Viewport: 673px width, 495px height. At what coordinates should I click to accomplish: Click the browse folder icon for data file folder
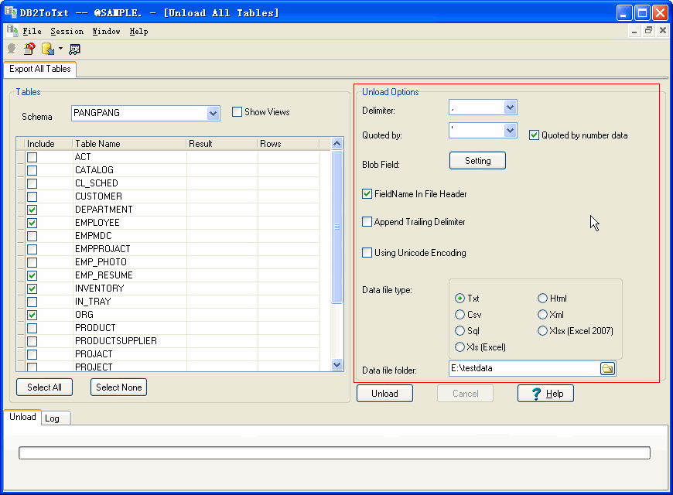click(607, 368)
